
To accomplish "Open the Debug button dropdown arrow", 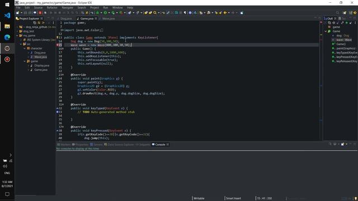I will [101, 13].
